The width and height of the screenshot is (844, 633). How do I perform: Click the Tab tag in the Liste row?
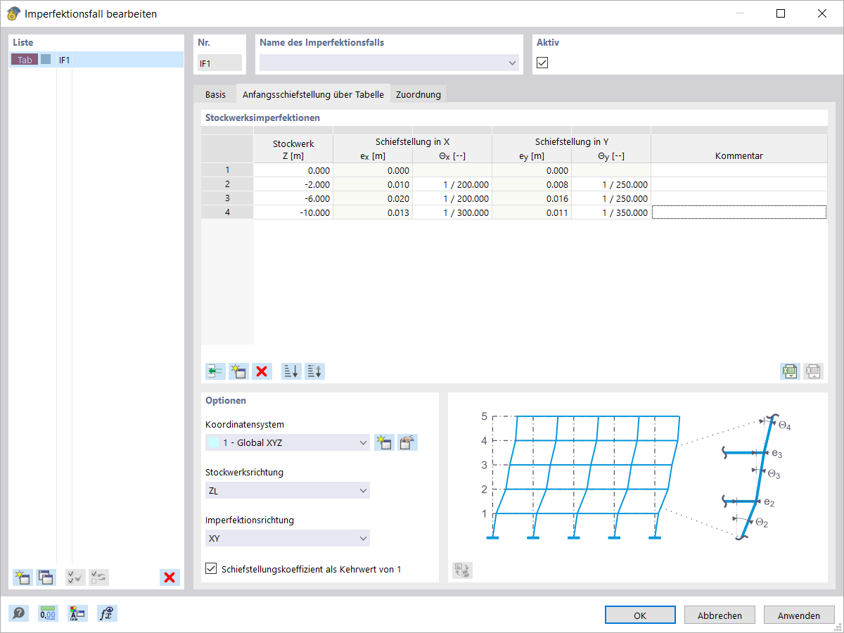pyautogui.click(x=25, y=60)
